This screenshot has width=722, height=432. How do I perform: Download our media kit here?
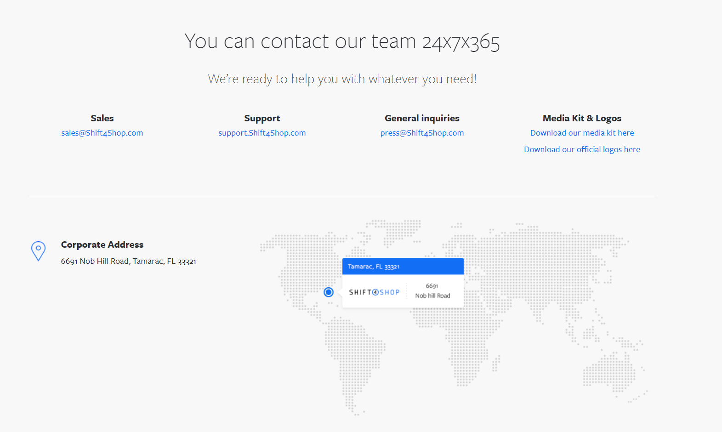click(x=582, y=133)
